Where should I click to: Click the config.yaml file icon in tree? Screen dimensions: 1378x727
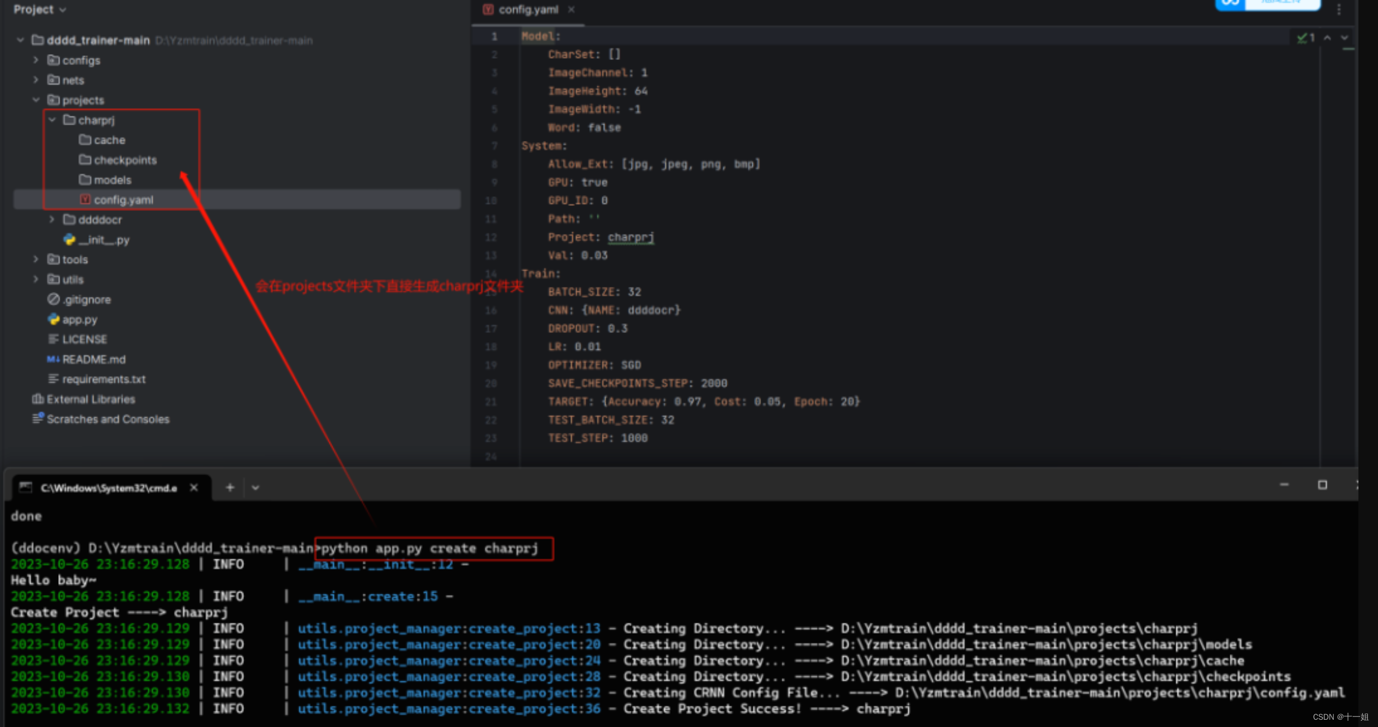click(85, 200)
